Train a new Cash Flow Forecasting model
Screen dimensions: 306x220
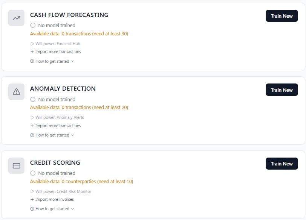click(x=282, y=16)
